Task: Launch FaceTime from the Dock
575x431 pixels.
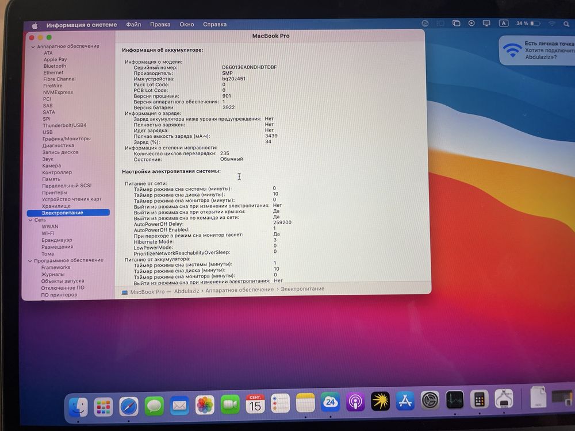Action: pos(230,405)
